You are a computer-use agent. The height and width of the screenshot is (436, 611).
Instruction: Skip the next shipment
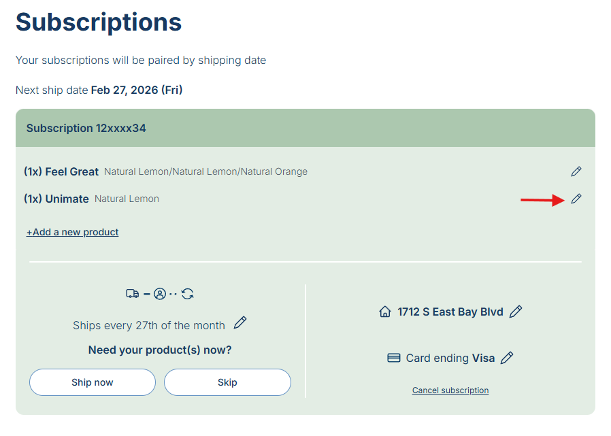[x=227, y=382]
